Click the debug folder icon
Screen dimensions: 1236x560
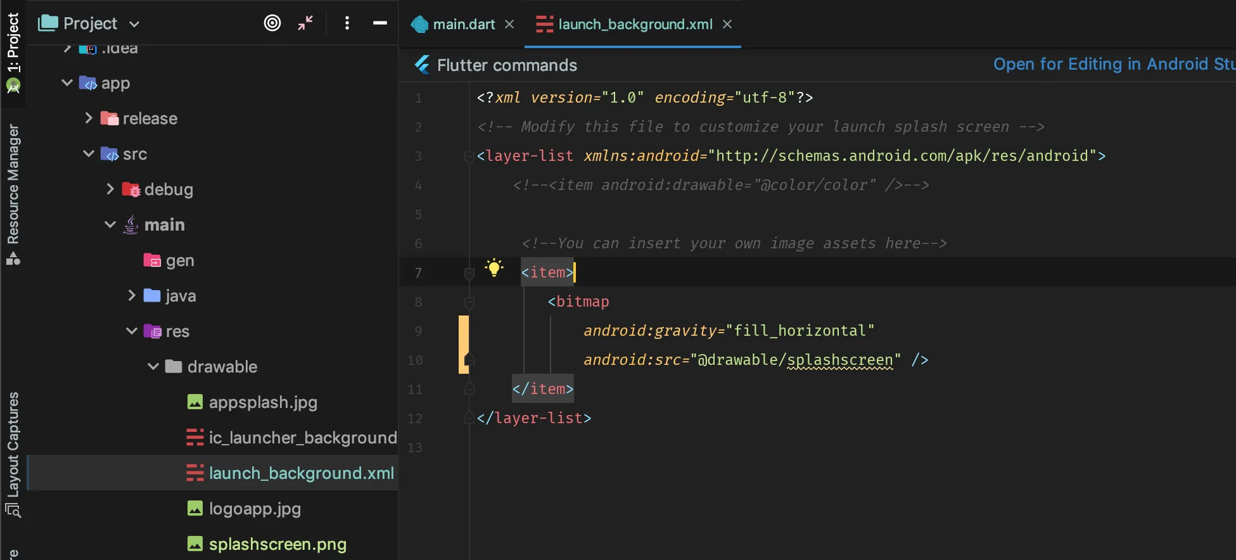tap(131, 189)
